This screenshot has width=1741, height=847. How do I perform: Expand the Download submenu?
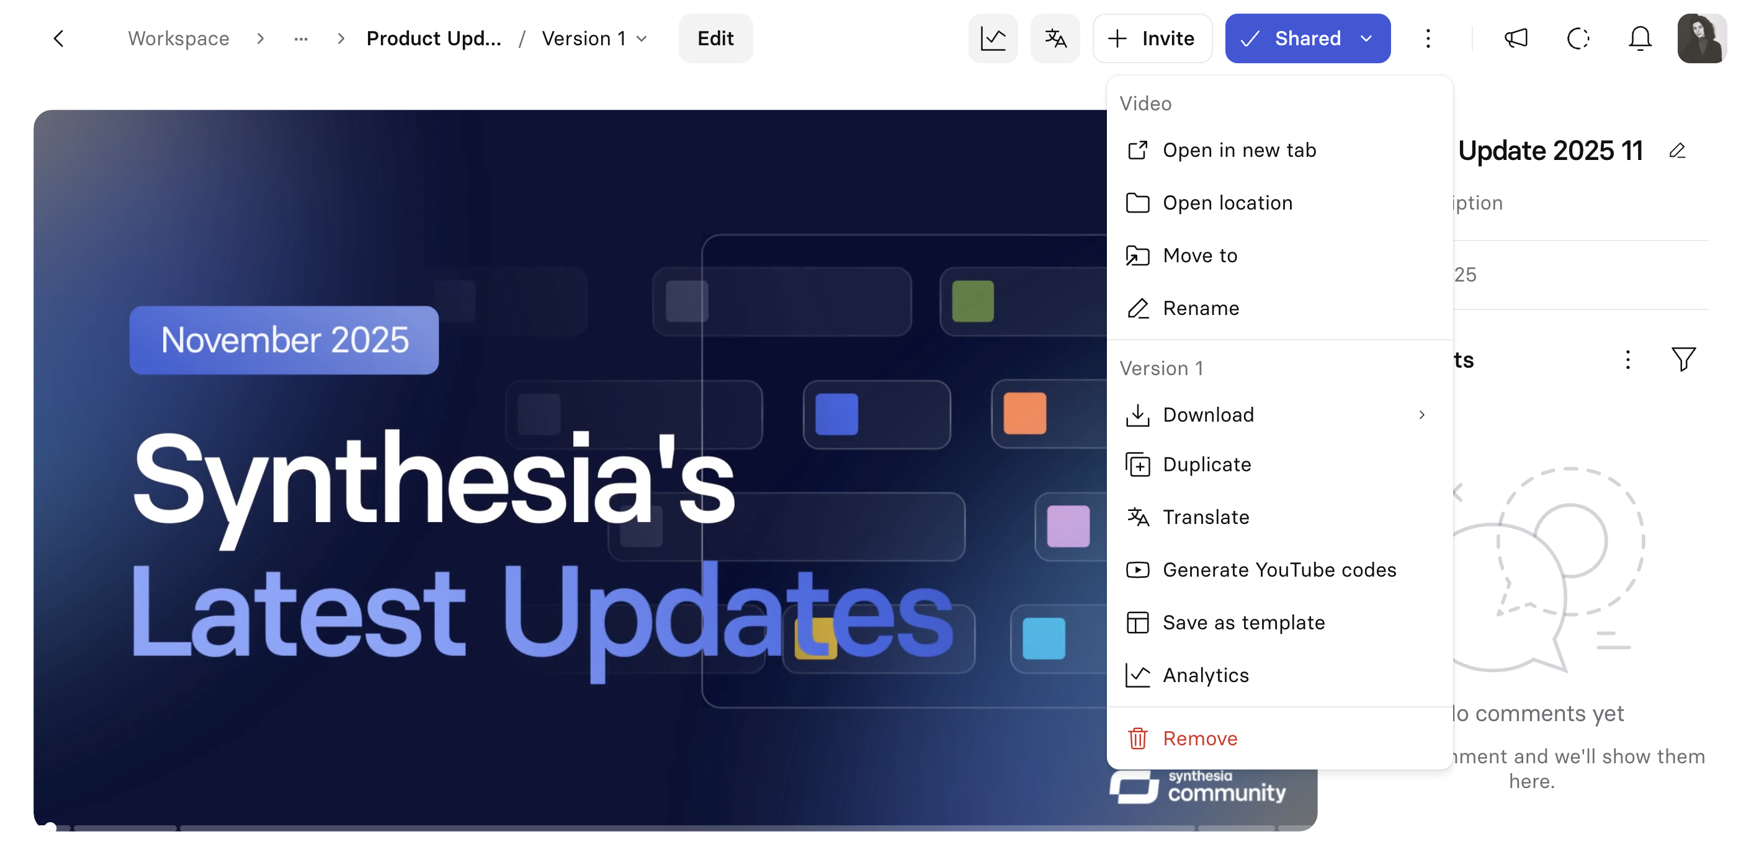tap(1279, 415)
